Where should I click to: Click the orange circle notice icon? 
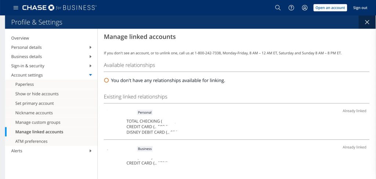point(106,80)
